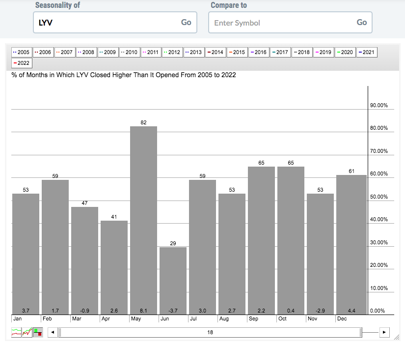Click the left arrow of the years slider
This screenshot has width=405, height=345.
(x=53, y=332)
